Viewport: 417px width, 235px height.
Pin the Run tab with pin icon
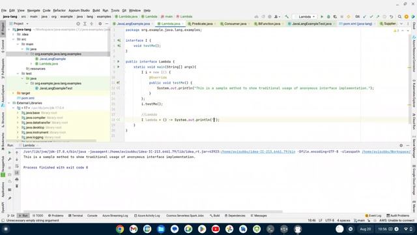pyautogui.click(x=10, y=198)
